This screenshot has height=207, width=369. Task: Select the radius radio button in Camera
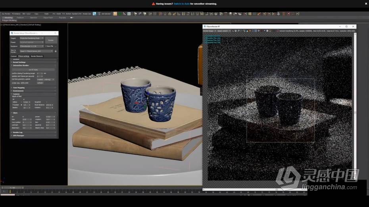point(21,102)
